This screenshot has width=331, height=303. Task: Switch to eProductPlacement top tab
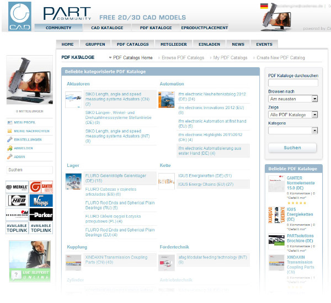[204, 28]
